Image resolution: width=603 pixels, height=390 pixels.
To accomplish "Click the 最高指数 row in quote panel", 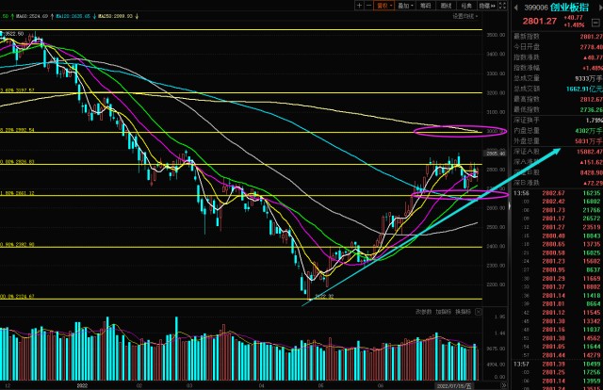I will (532, 99).
